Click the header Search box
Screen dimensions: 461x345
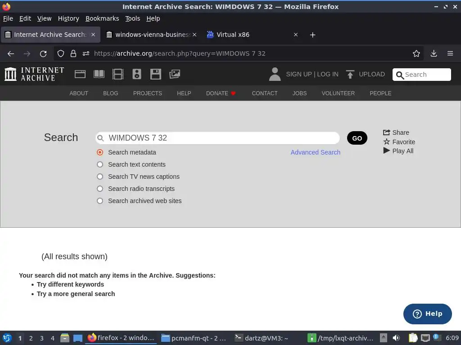(421, 75)
